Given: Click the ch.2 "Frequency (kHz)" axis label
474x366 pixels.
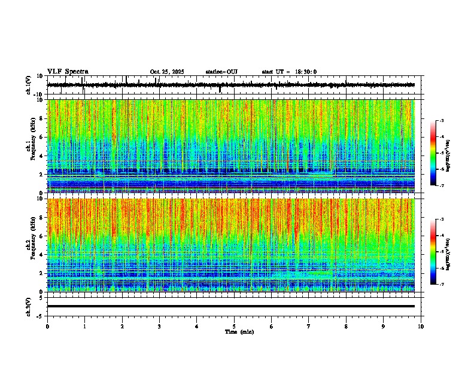Looking at the screenshot, I should (33, 238).
